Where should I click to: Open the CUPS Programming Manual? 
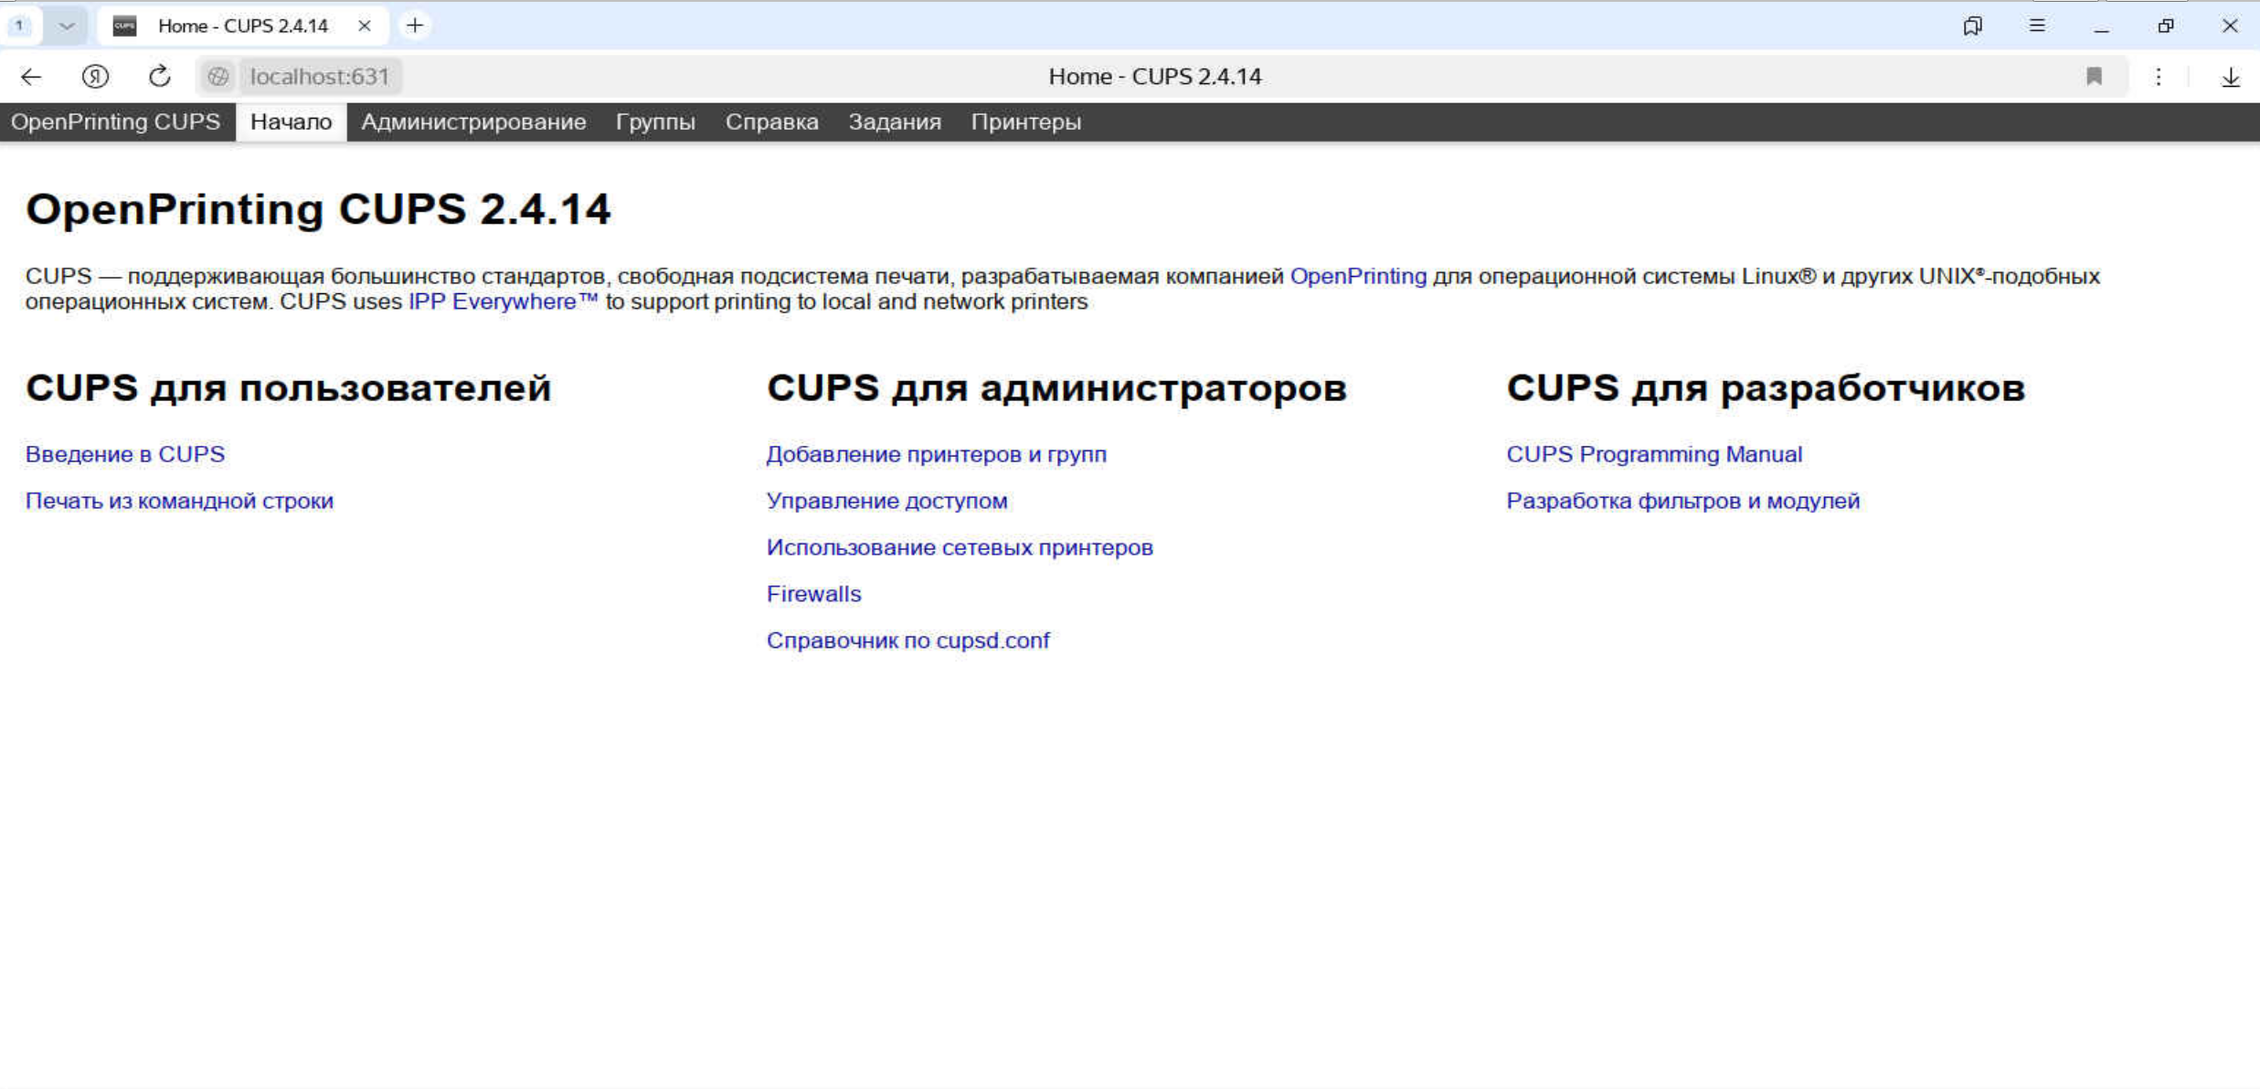click(1653, 453)
